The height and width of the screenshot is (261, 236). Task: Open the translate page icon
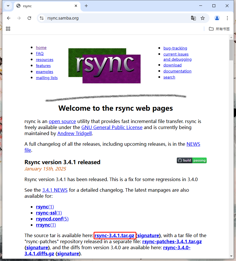click(x=193, y=18)
